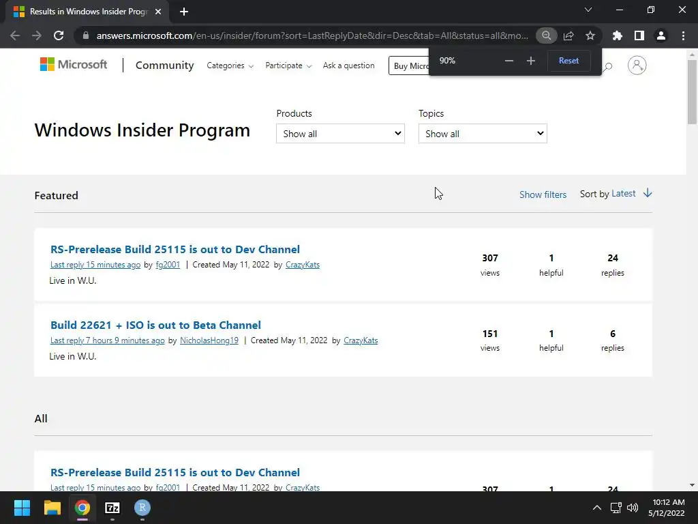This screenshot has width=698, height=524.
Task: Open Build 22621 + ISO Beta Channel thread
Action: click(155, 325)
